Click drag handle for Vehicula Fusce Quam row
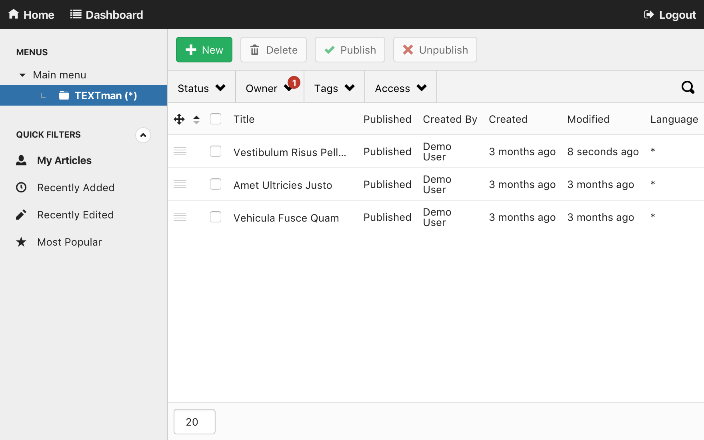The width and height of the screenshot is (704, 440). (180, 217)
